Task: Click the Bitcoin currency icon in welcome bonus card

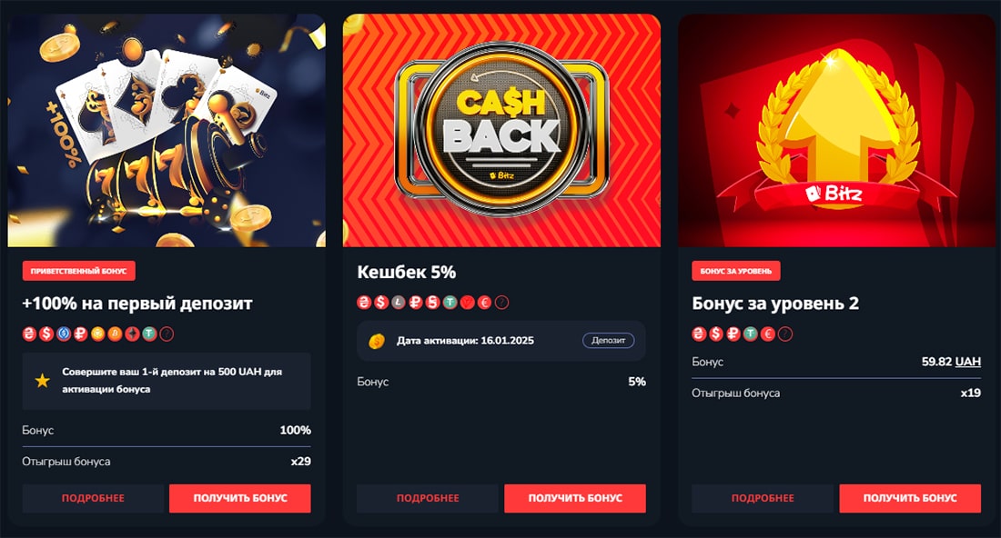Action: click(115, 334)
